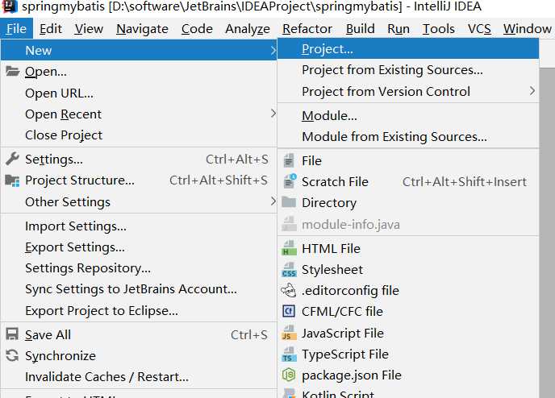
Task: Click the .editorconfig file icon
Action: click(x=289, y=290)
